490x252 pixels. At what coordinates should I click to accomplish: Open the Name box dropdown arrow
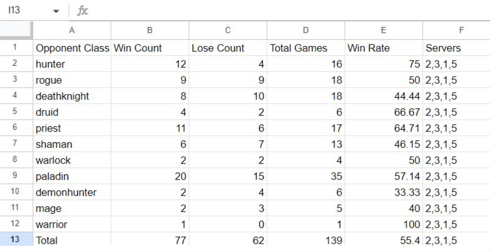coord(56,11)
